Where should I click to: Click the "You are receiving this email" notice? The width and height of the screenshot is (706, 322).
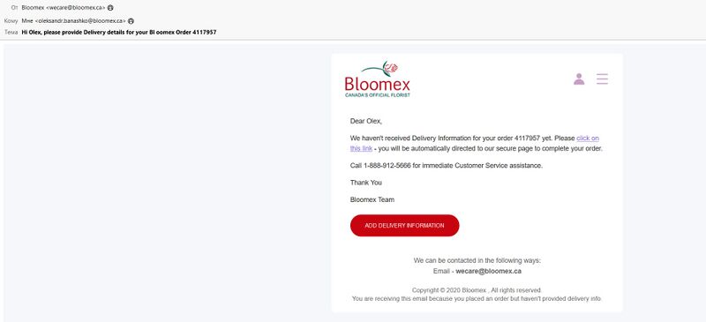point(477,298)
